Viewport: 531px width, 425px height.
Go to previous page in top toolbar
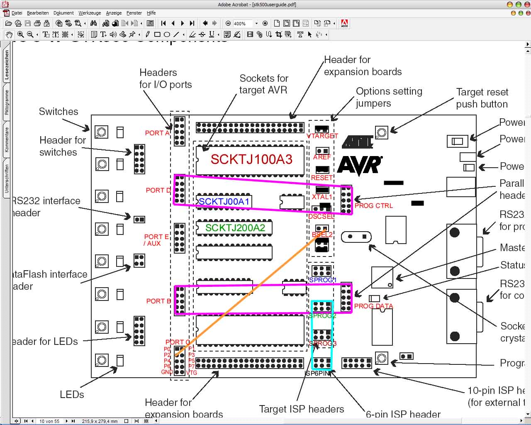click(173, 23)
